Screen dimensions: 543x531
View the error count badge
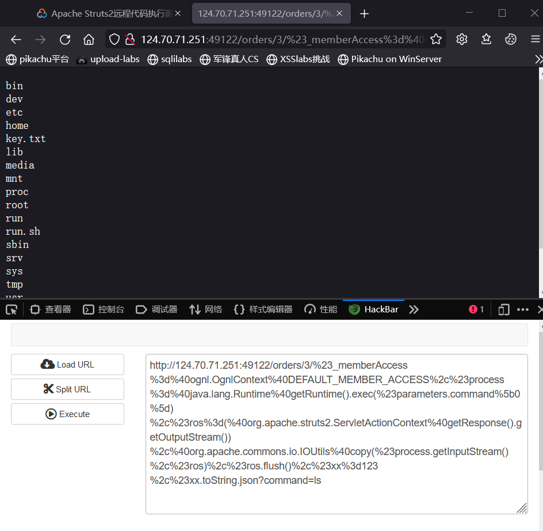pyautogui.click(x=476, y=310)
